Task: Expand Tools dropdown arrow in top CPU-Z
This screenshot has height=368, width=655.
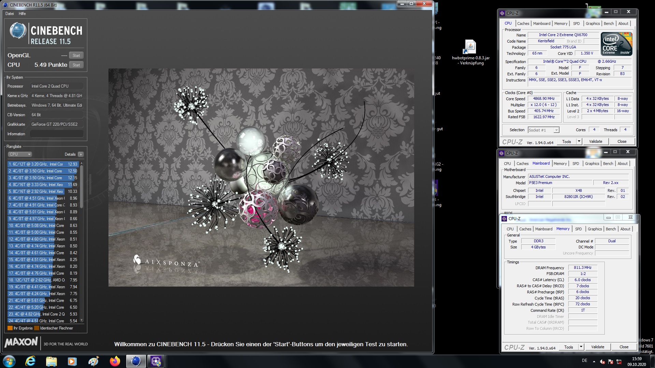Action: click(x=579, y=141)
